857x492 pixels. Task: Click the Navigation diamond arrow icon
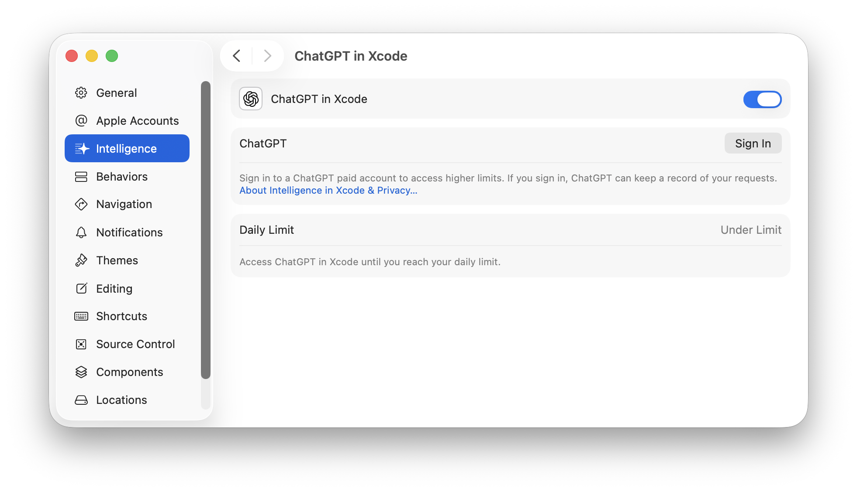coord(81,204)
